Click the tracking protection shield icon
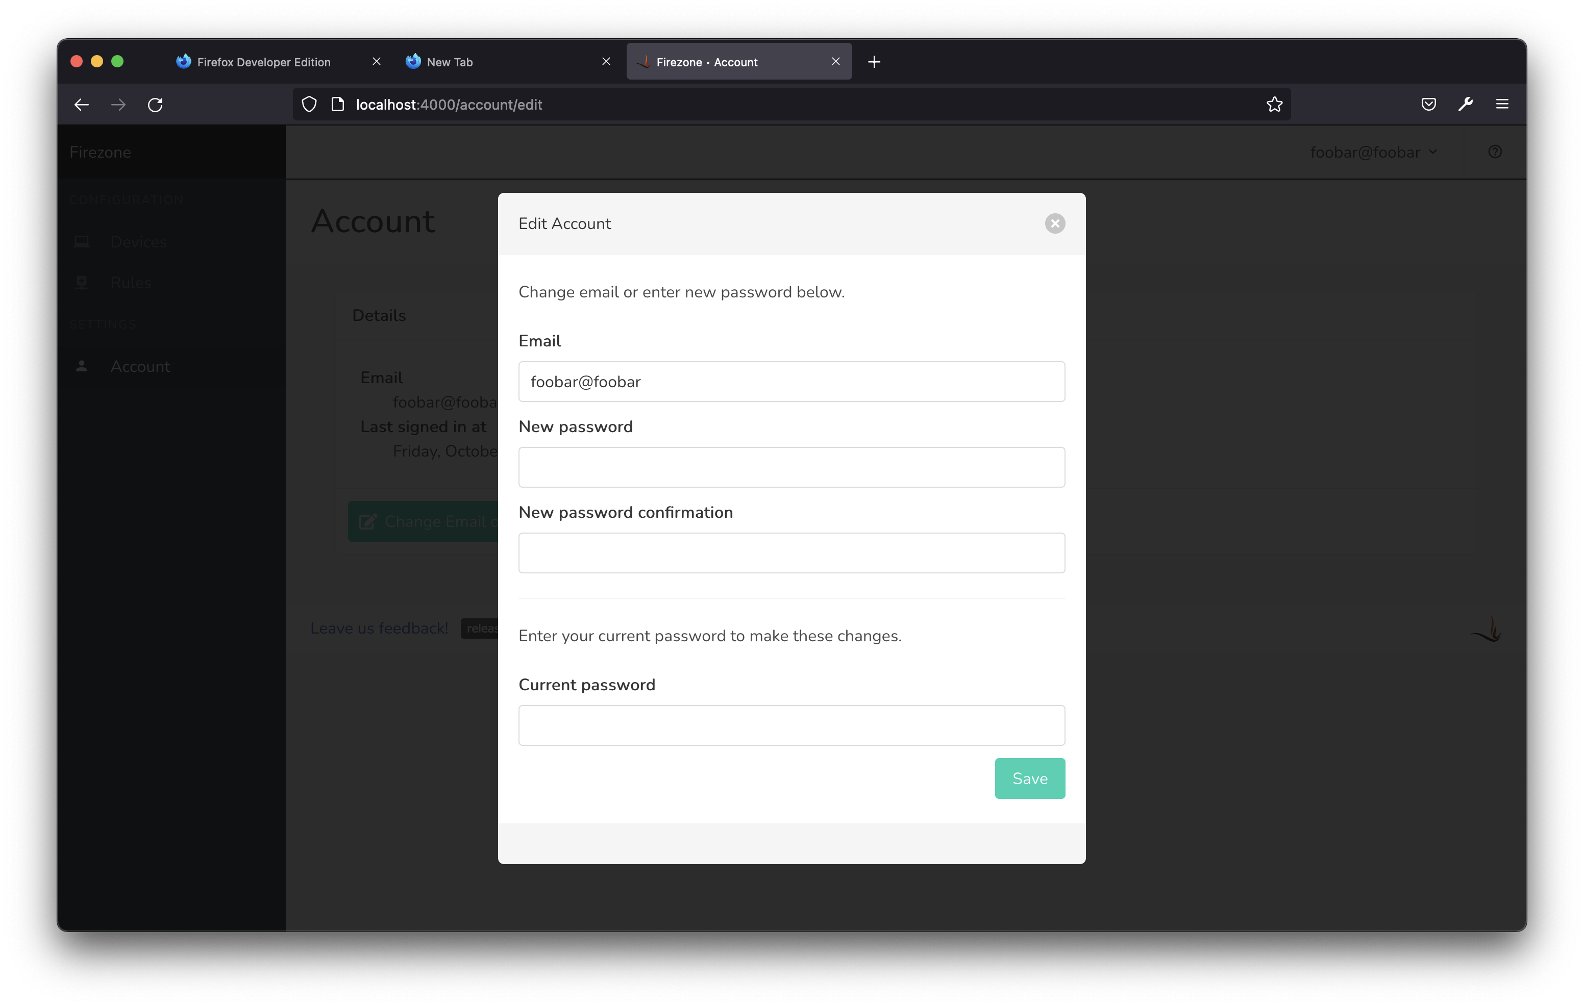The image size is (1584, 1007). coord(309,104)
